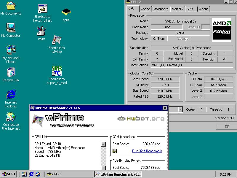Click the CPU List scrollbar track
The height and width of the screenshot is (178, 237).
103,156
